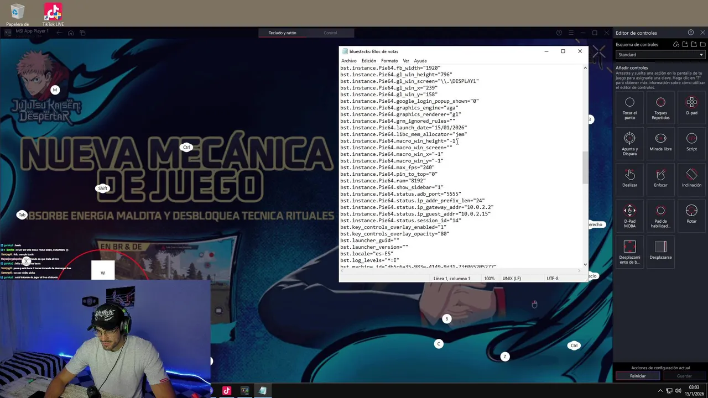708x398 pixels.
Task: Click the graphics_renderer="gl" line
Action: 400,114
